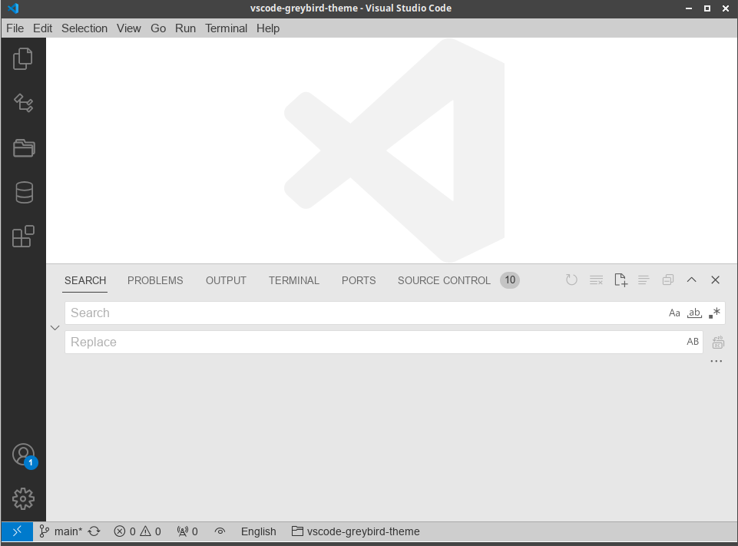
Task: Open the Extensions view icon
Action: [23, 237]
